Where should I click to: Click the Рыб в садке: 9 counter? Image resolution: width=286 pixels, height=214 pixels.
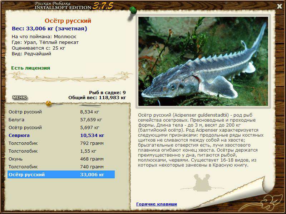107,92
